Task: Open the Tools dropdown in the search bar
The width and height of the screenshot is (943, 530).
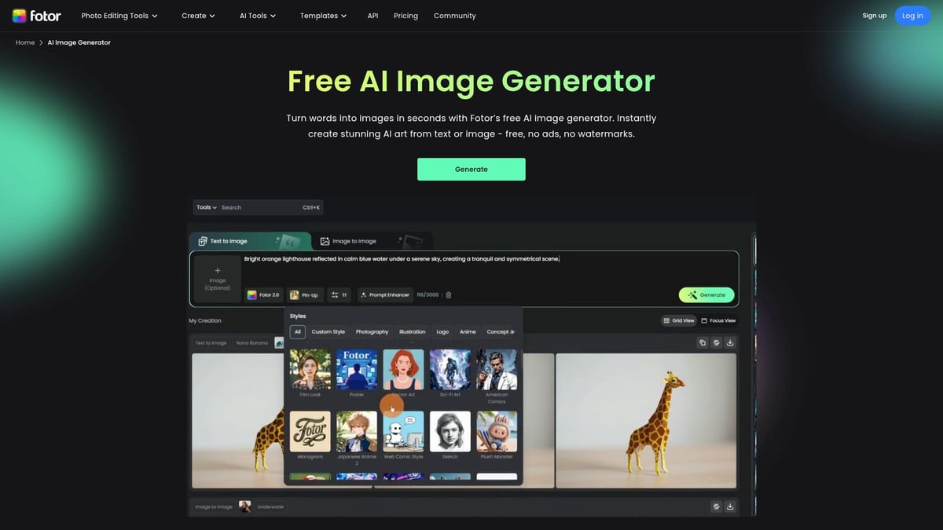Action: click(205, 207)
